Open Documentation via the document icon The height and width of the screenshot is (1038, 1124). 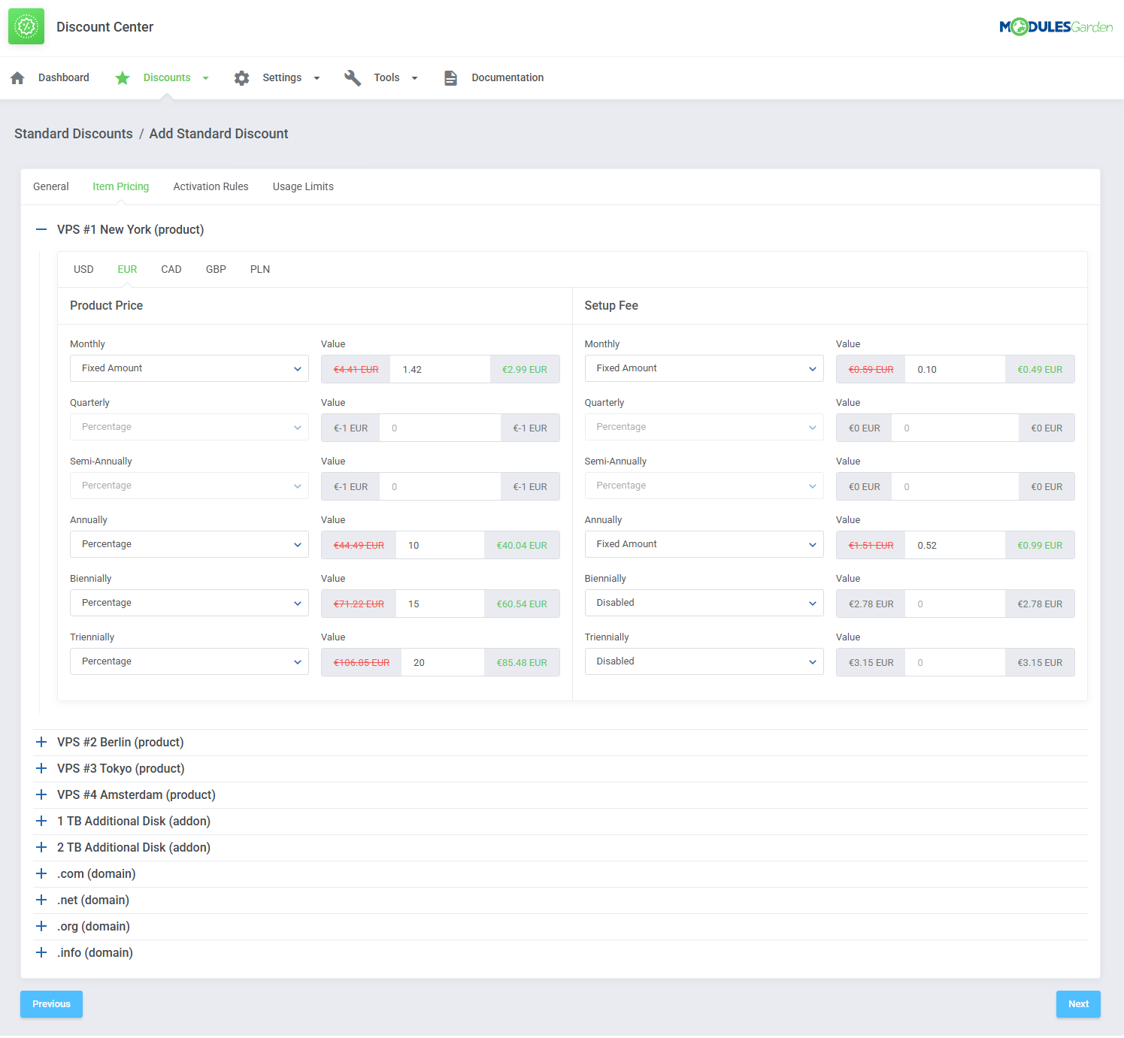coord(450,77)
